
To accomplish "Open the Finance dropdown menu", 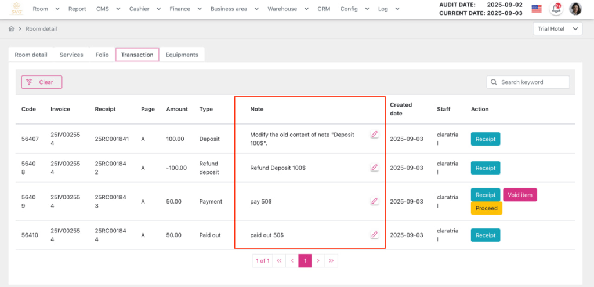I will point(185,9).
